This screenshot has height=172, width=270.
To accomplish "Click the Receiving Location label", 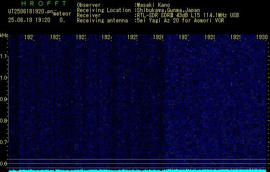I will [104, 10].
